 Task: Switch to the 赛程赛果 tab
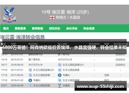(x=20, y=29)
